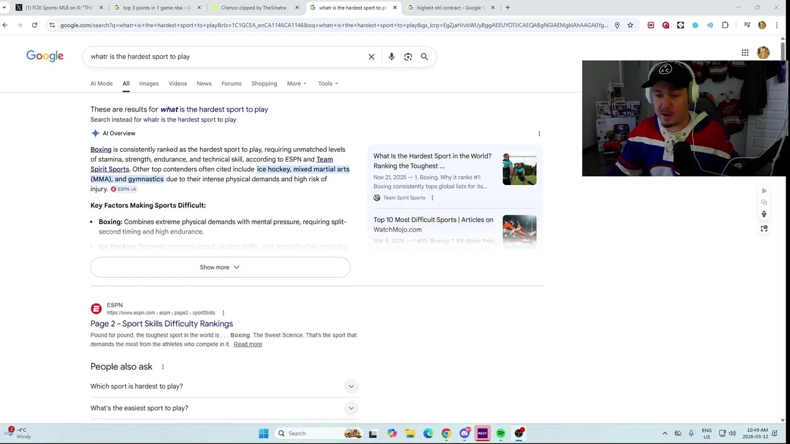790x444 pixels.
Task: Click the blue sound waves extension icon
Action: [x=710, y=25]
